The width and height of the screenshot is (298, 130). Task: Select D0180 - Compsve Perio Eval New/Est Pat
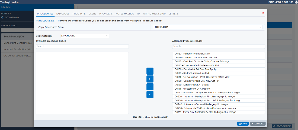click(x=218, y=81)
